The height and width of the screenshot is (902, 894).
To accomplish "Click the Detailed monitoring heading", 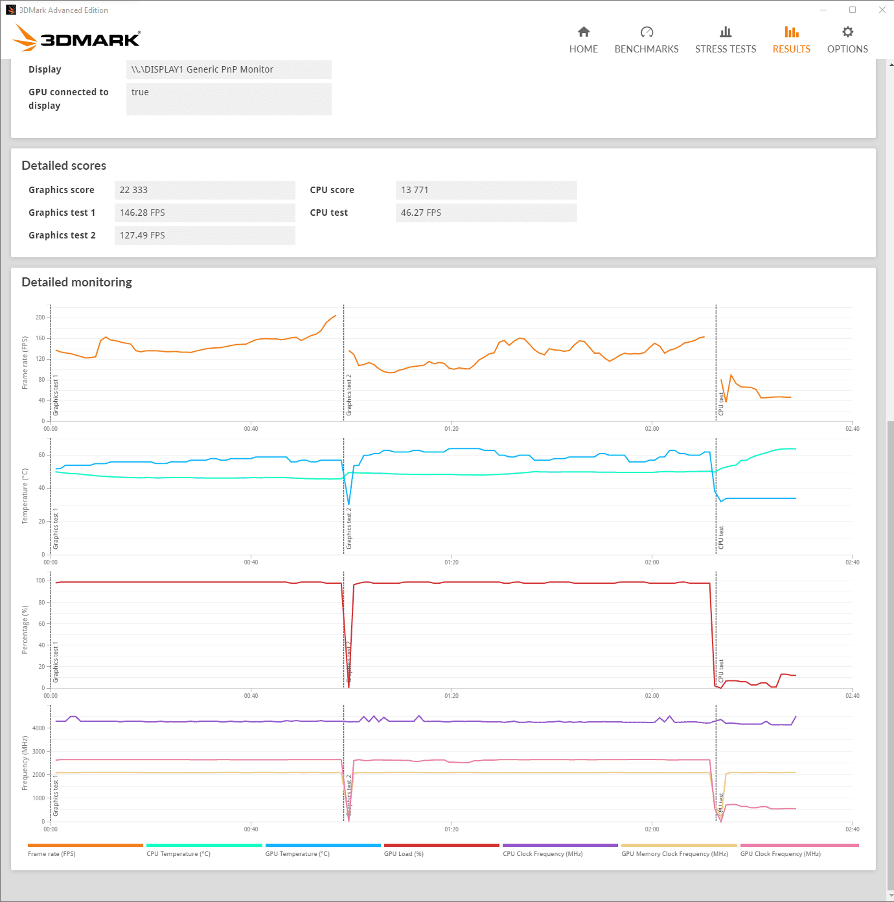I will point(77,283).
